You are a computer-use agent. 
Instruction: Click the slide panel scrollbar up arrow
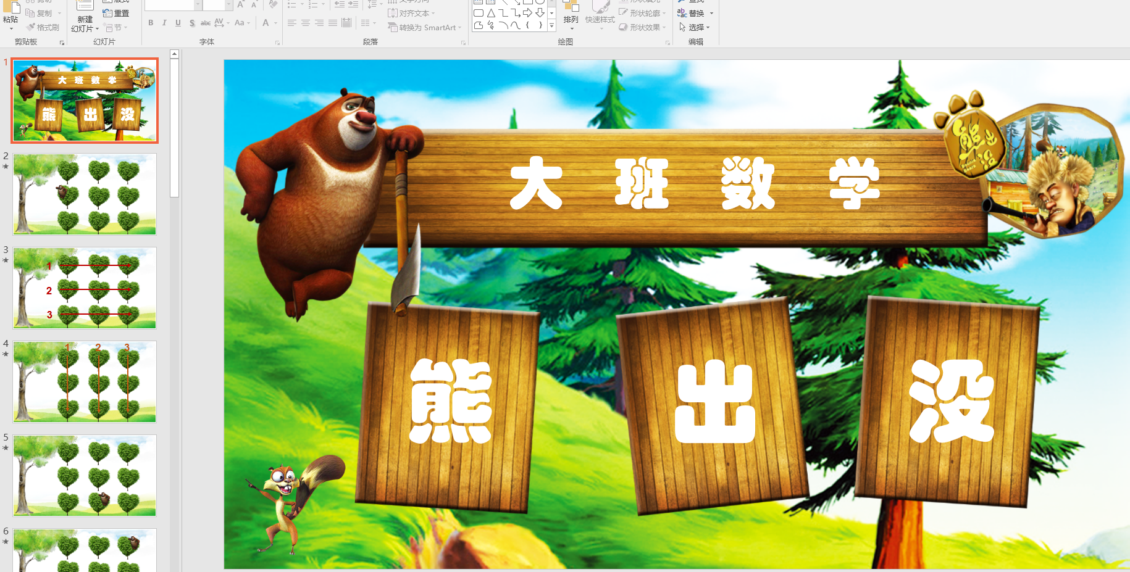pyautogui.click(x=175, y=54)
